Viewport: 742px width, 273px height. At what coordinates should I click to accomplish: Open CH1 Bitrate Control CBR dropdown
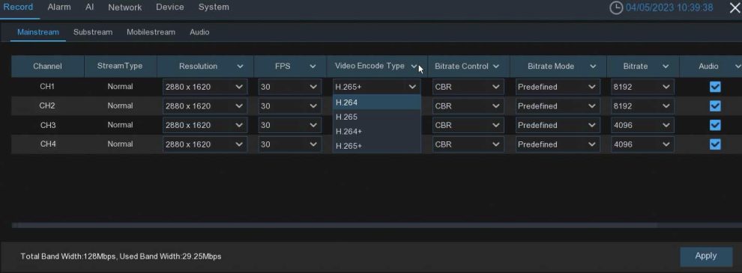[468, 87]
